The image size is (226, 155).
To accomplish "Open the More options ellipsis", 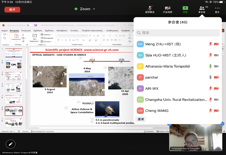I will click(x=217, y=10).
